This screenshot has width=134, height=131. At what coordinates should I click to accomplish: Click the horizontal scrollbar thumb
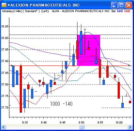82,127
